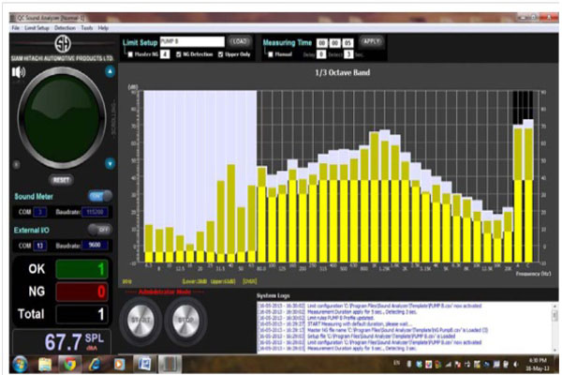Click the APPLY button for Measuring Time
Image resolution: width=562 pixels, height=375 pixels.
point(373,41)
